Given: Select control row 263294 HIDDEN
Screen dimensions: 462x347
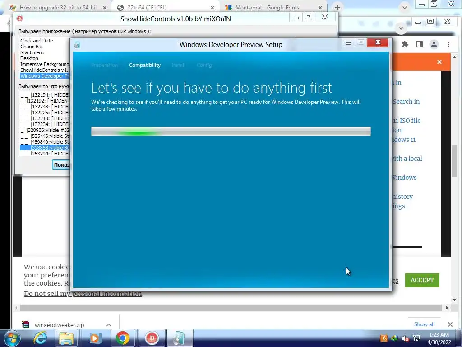Looking at the screenshot, I should (x=45, y=154).
